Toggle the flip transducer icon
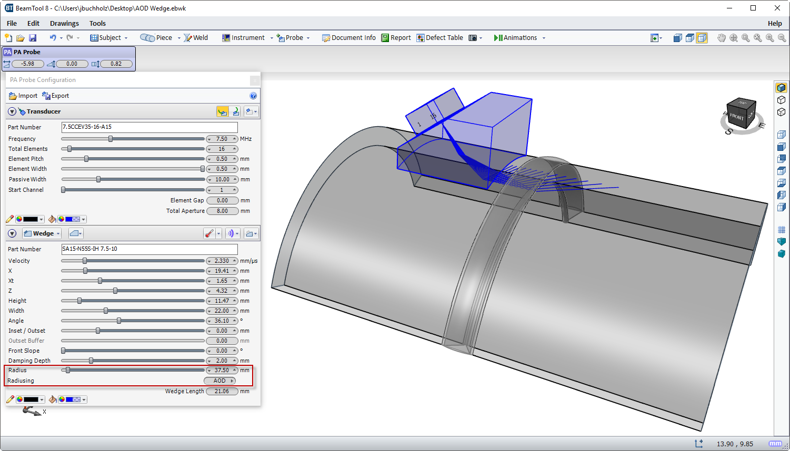Viewport: 790px width, 451px height. click(235, 111)
